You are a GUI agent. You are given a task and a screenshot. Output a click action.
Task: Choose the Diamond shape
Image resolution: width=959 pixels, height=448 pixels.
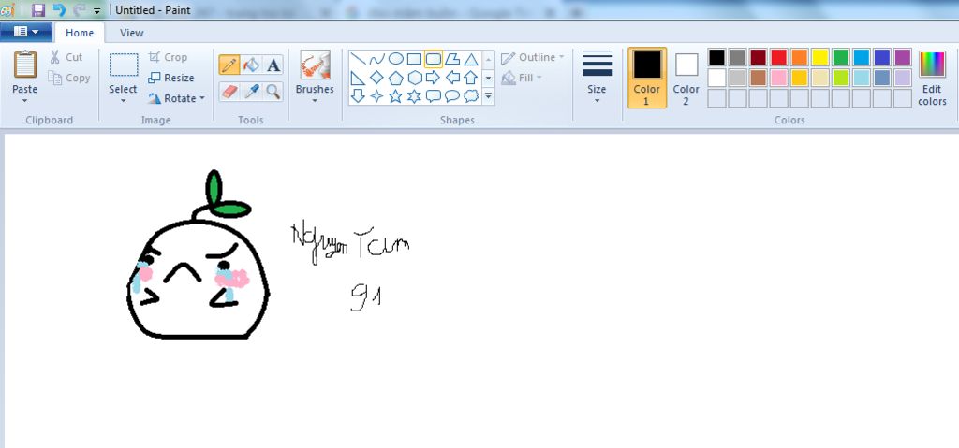coord(377,78)
